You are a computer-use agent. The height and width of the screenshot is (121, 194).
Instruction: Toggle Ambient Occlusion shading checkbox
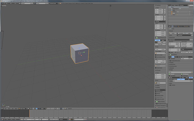(156, 99)
